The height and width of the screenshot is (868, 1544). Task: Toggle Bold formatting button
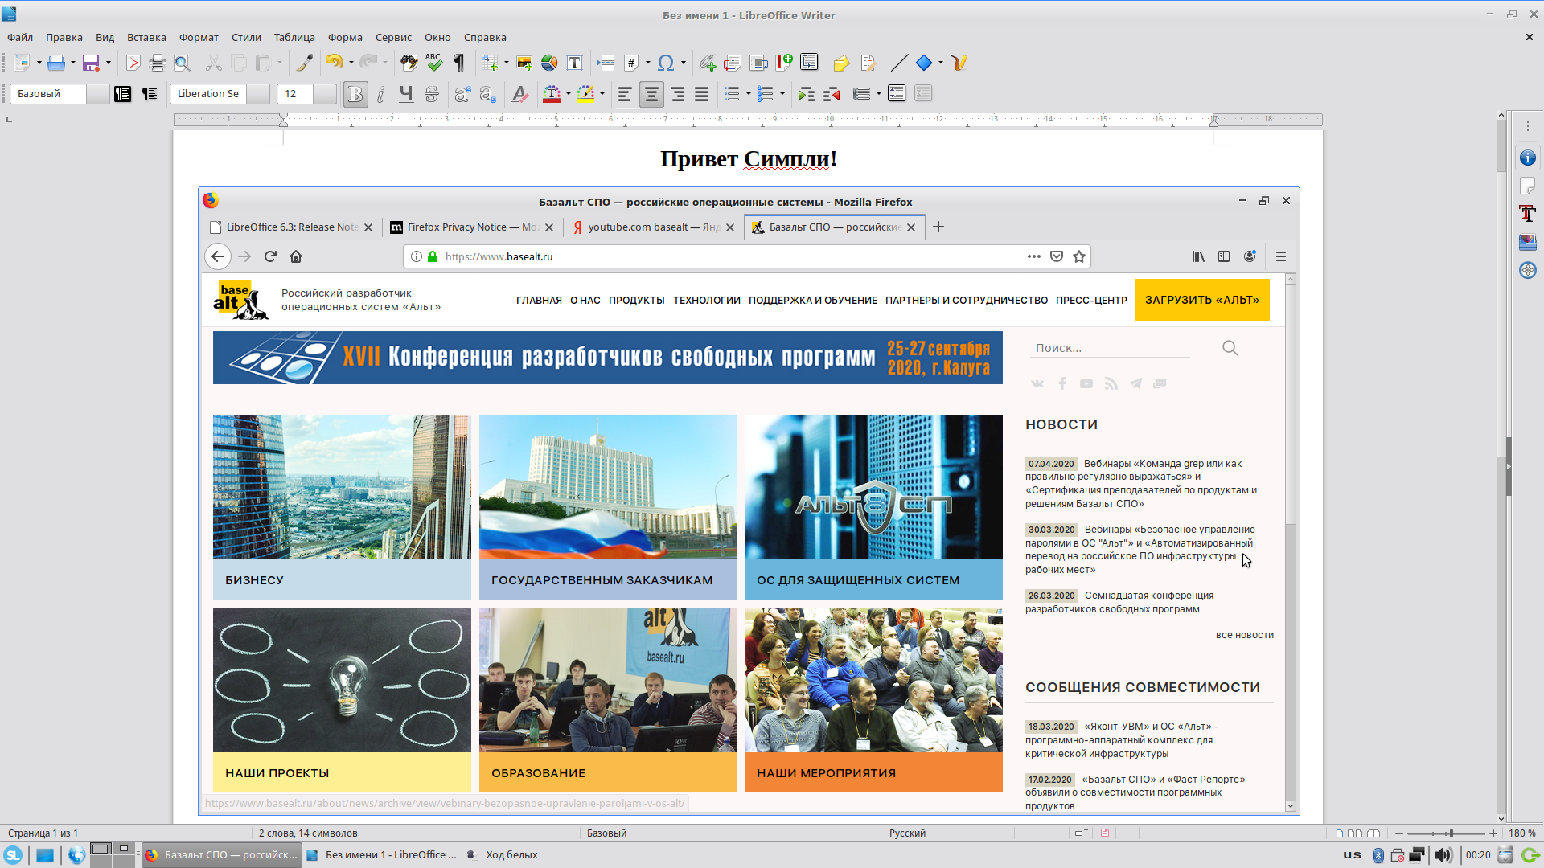[x=355, y=94]
